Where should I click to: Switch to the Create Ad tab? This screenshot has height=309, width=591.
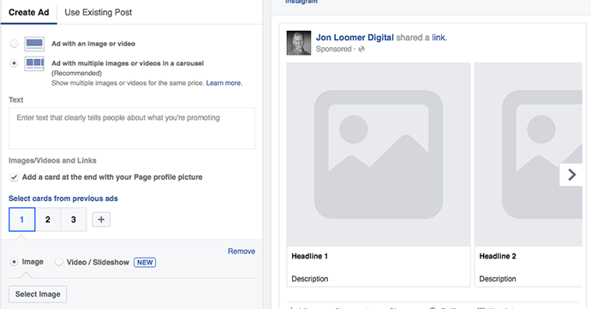click(28, 13)
